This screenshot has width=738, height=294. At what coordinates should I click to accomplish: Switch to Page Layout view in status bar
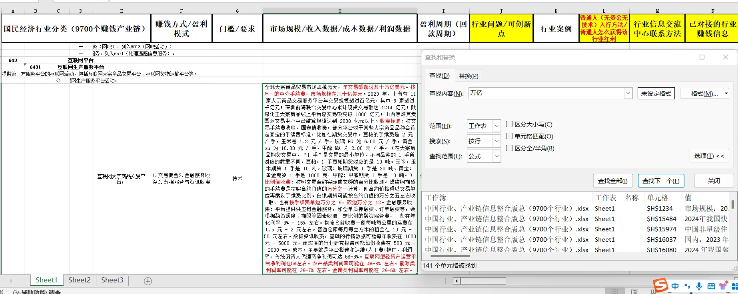click(634, 292)
